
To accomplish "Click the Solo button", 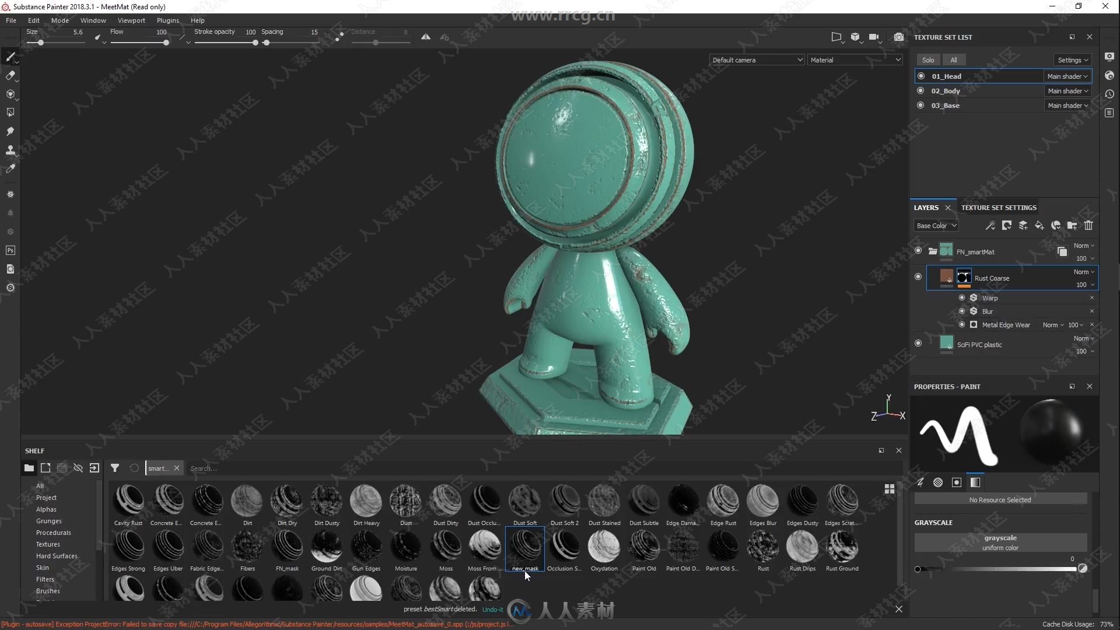I will (928, 60).
